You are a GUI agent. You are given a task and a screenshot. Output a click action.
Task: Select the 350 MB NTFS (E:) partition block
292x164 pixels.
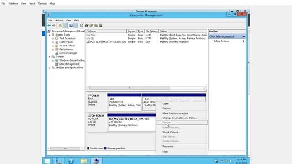pos(125,102)
